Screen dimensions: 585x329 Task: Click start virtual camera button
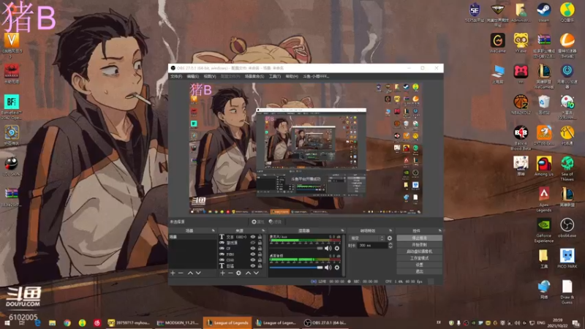coord(419,252)
